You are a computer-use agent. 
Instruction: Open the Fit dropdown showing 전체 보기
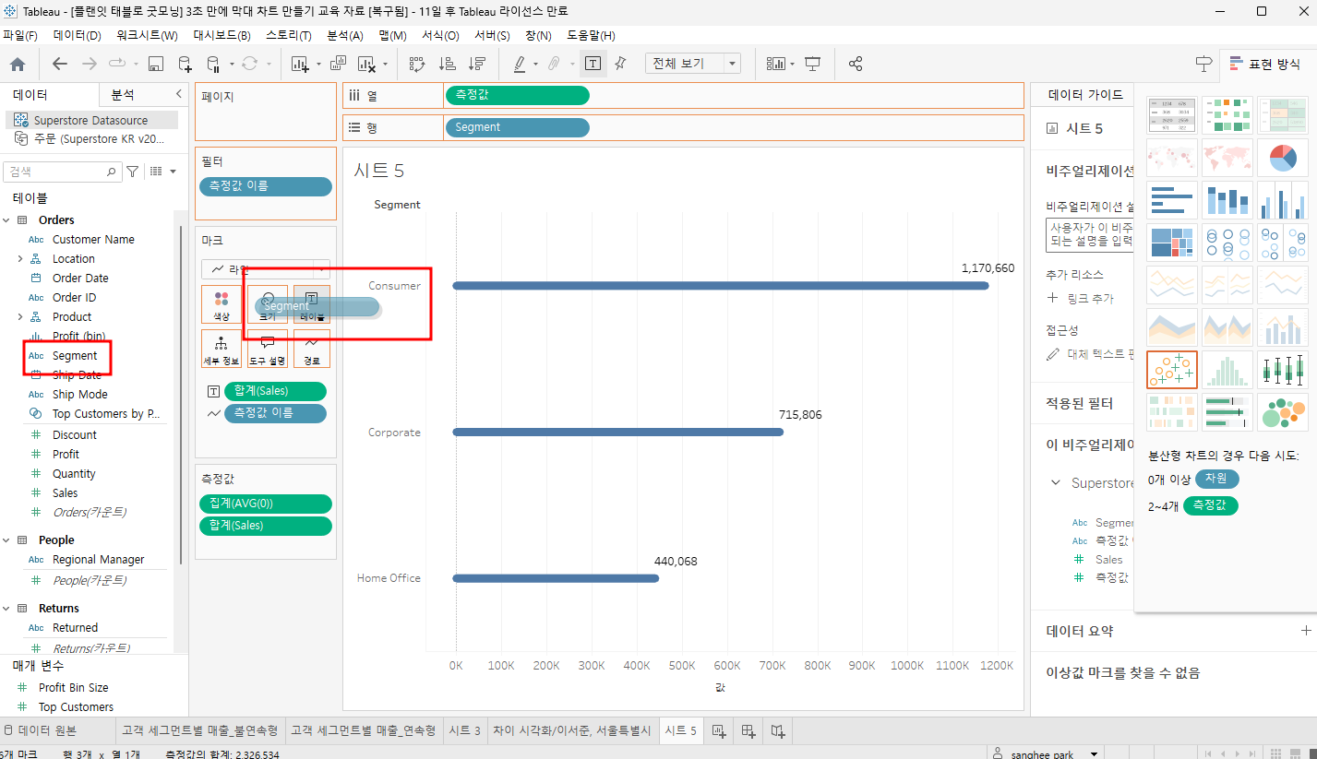click(692, 64)
